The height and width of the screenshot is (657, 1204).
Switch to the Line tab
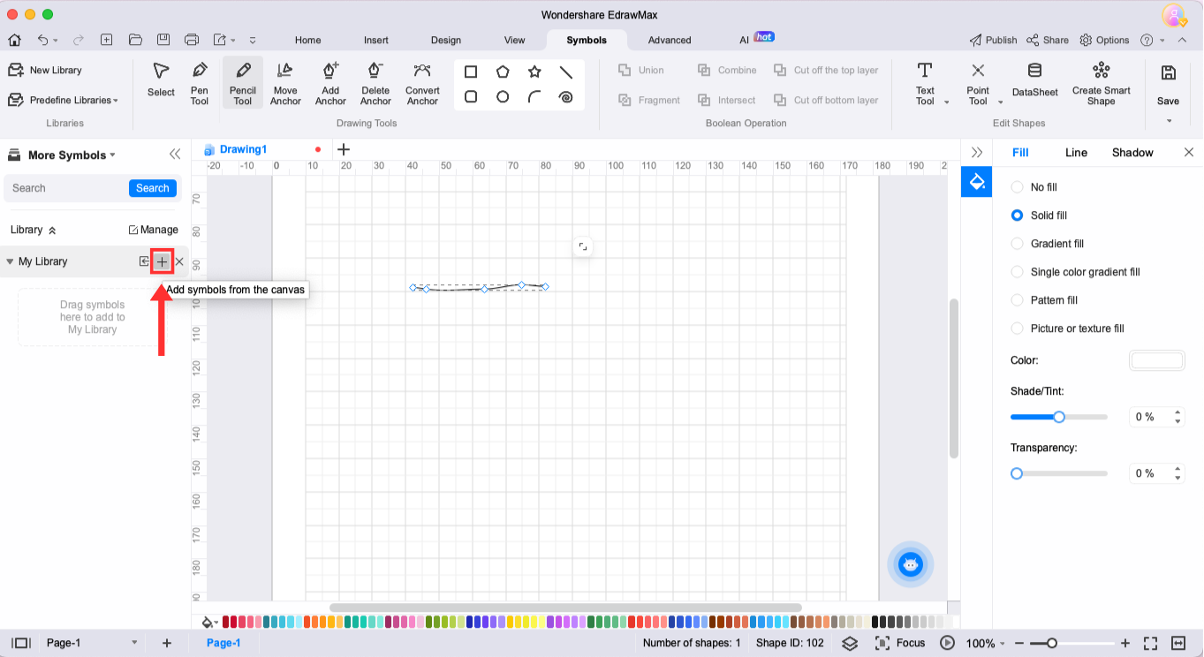[x=1076, y=153]
